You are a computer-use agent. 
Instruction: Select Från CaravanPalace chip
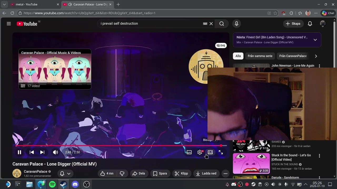(x=293, y=56)
